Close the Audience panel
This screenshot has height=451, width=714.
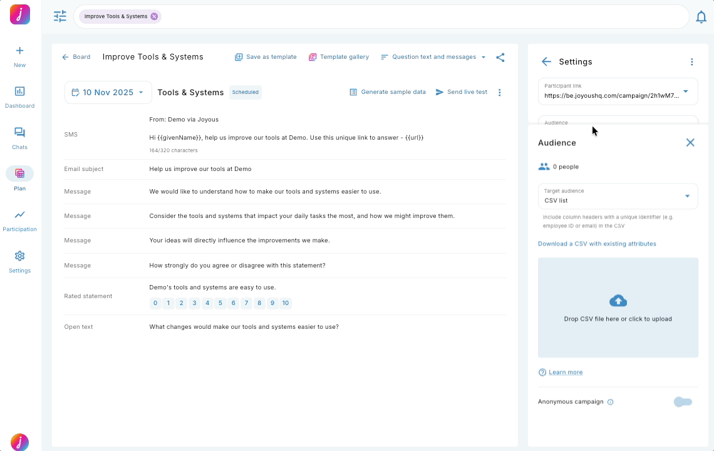tap(690, 142)
